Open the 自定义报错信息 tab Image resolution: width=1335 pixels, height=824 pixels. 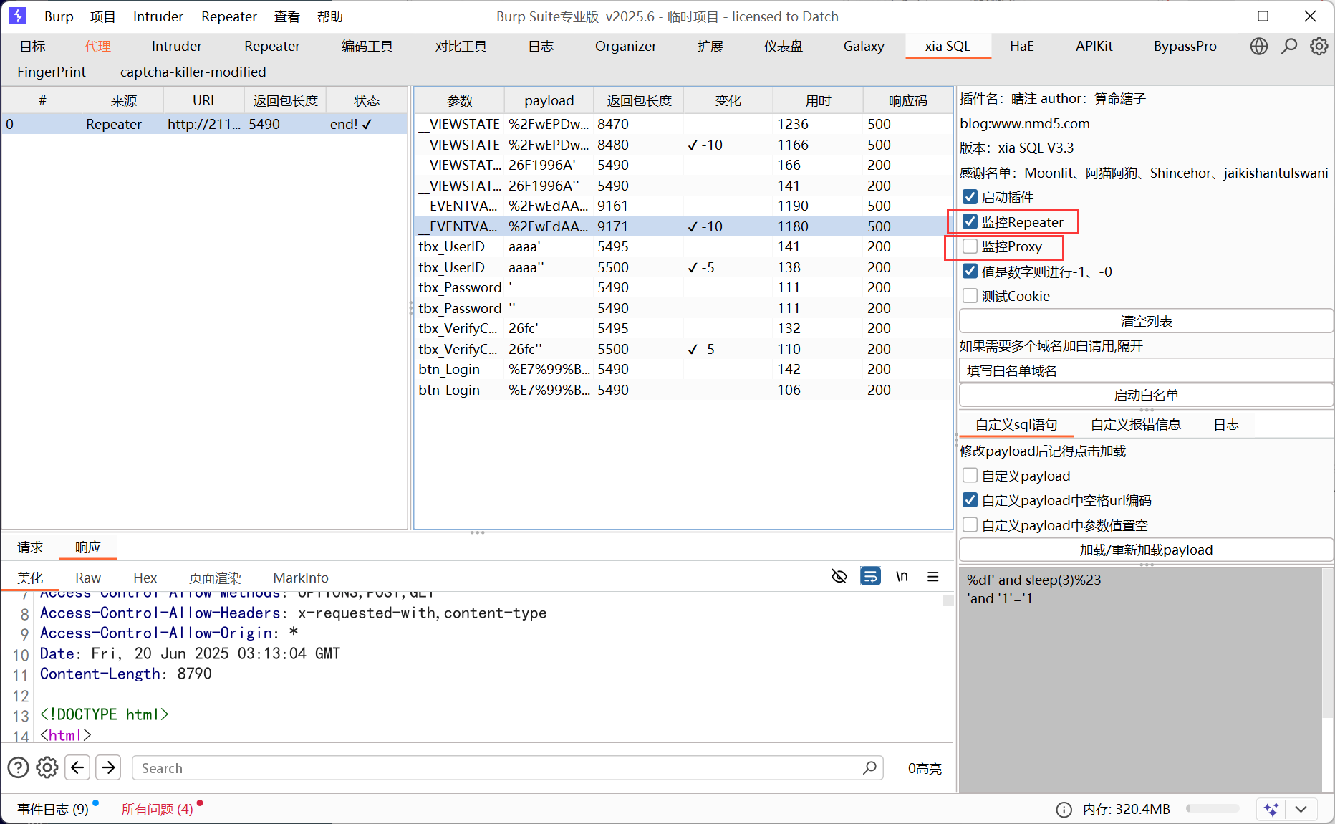click(x=1136, y=425)
